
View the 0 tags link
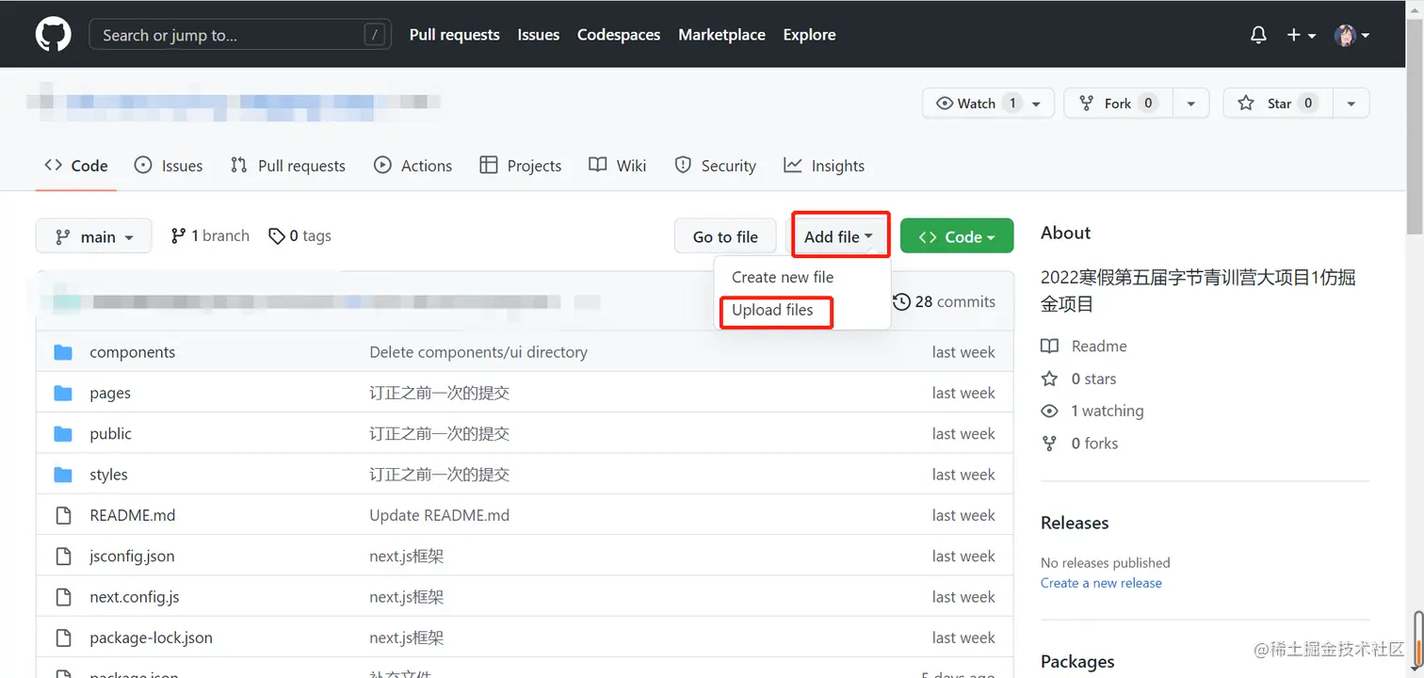(299, 235)
